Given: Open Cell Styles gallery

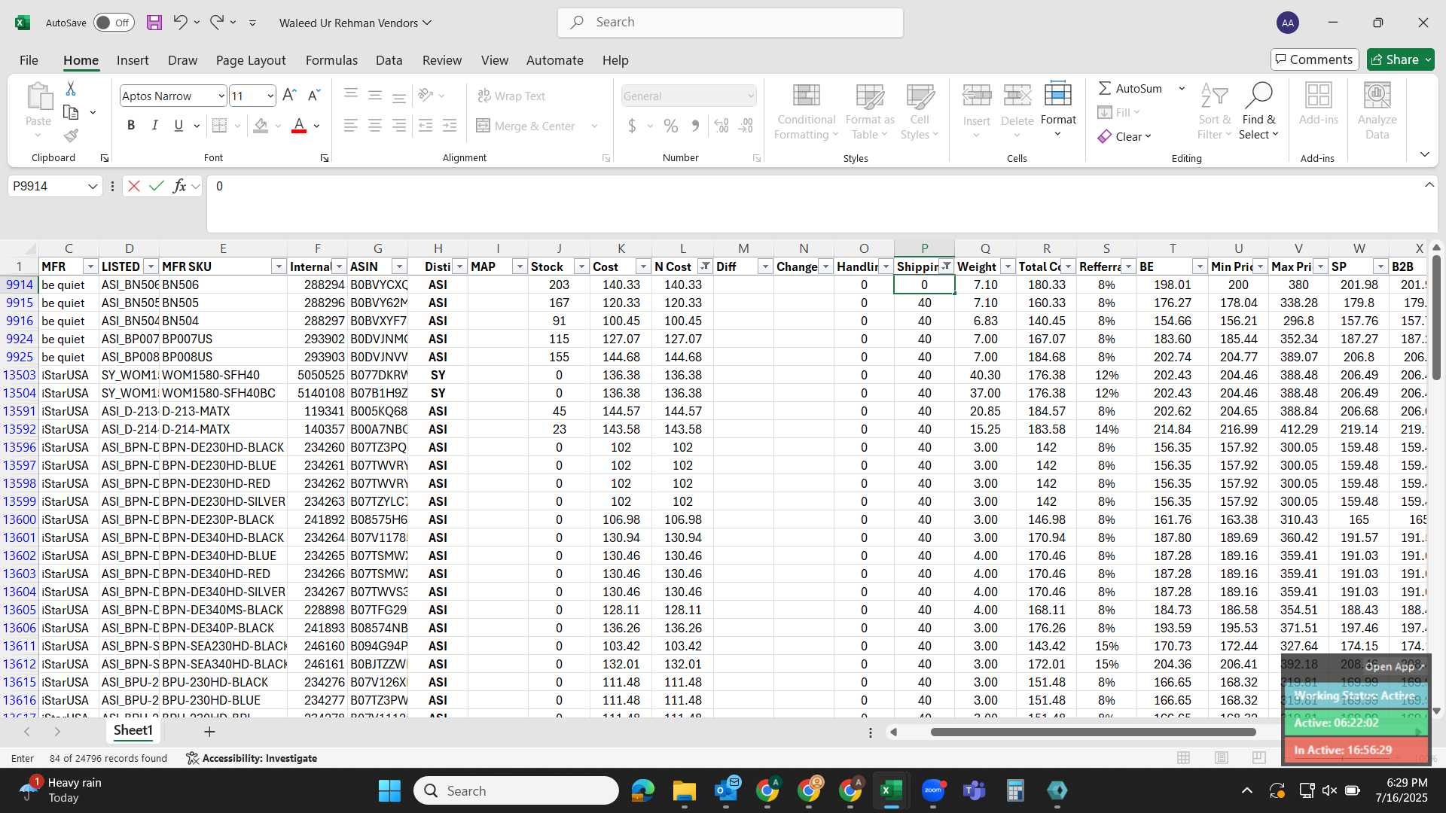Looking at the screenshot, I should 920,111.
